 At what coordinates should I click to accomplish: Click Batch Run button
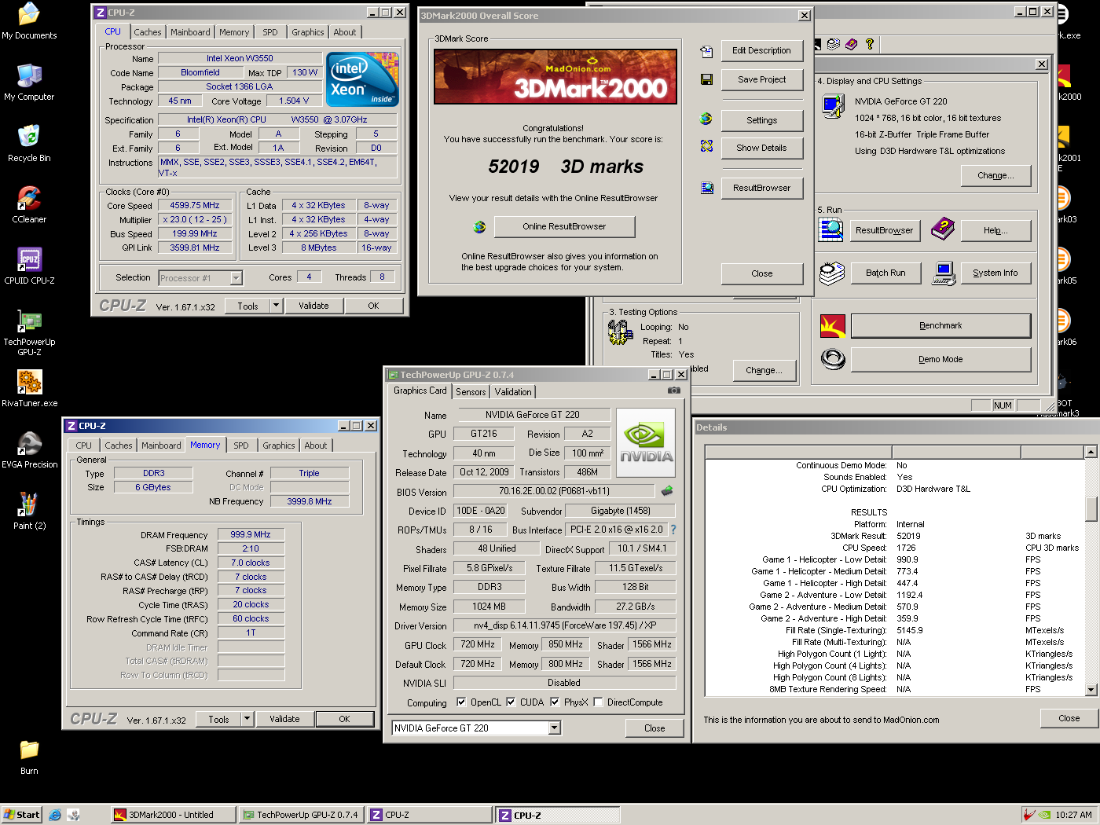coord(885,273)
